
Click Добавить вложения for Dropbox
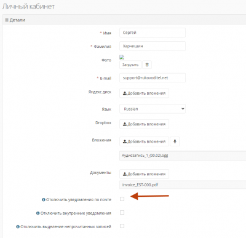pyautogui.click(x=144, y=124)
